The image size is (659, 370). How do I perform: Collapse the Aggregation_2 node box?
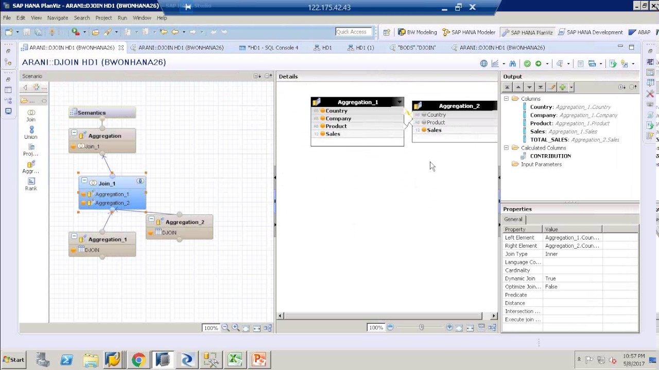coord(151,219)
